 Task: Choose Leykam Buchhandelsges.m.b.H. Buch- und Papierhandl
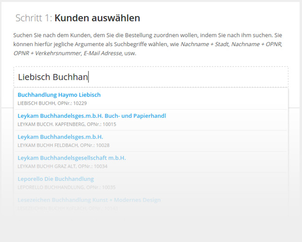[151, 120]
